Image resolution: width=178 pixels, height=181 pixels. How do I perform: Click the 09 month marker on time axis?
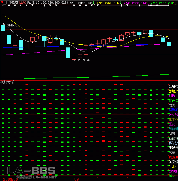click(x=77, y=179)
